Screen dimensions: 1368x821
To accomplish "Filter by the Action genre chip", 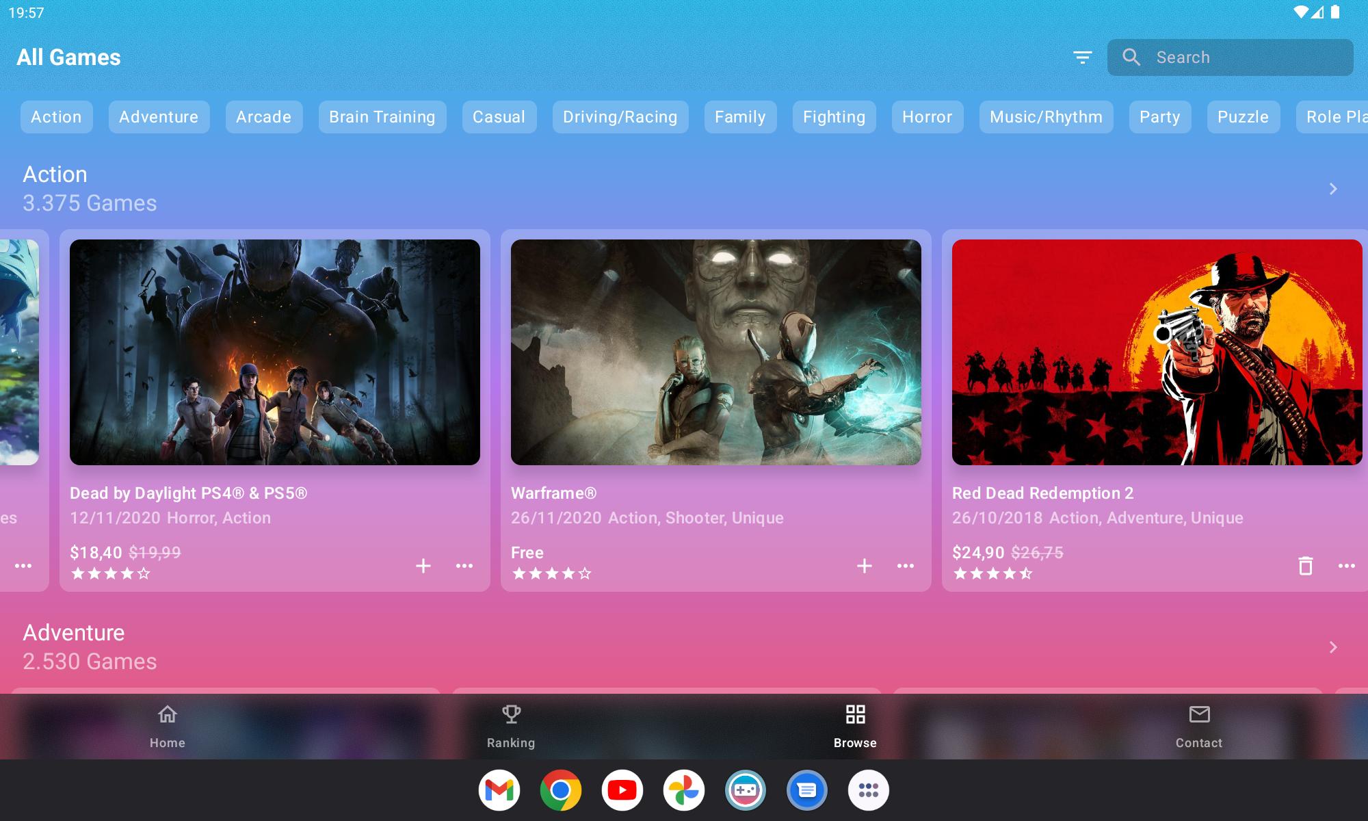I will [x=56, y=117].
